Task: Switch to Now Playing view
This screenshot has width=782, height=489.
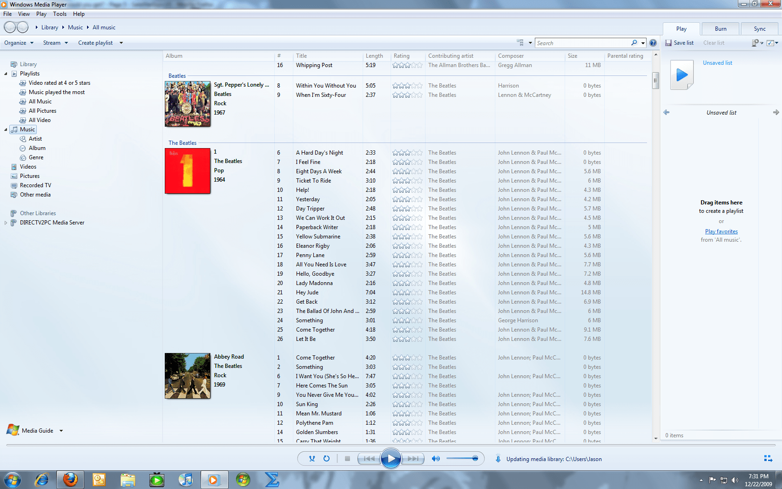Action: (768, 459)
